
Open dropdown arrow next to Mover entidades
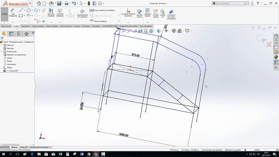point(119,21)
